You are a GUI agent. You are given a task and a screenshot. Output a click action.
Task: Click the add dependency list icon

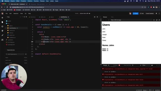tap(26, 54)
